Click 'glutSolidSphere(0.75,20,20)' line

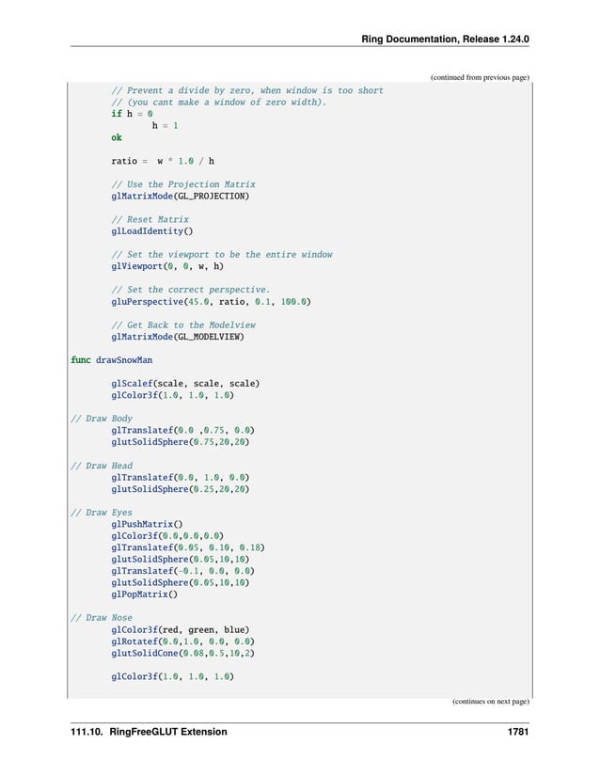tap(180, 442)
